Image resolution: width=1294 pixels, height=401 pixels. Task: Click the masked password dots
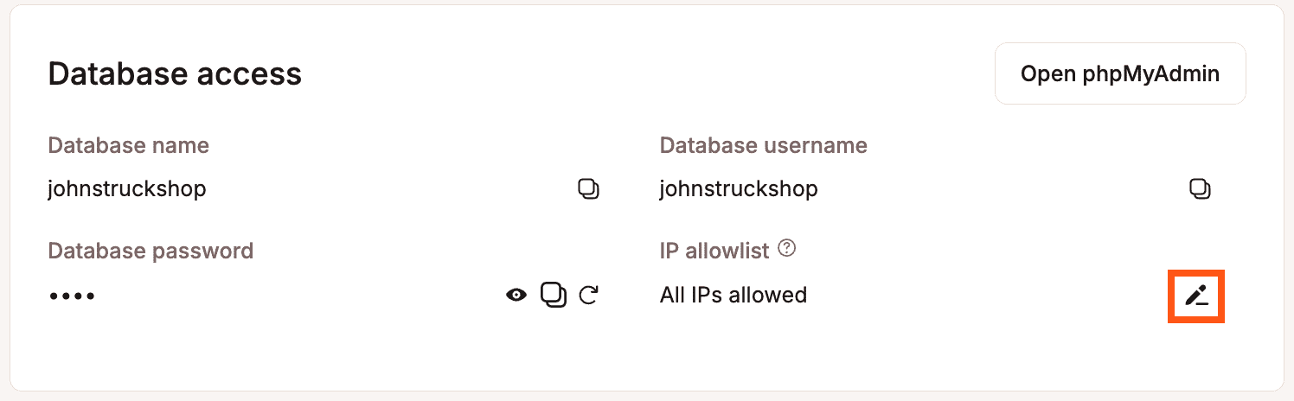[72, 296]
